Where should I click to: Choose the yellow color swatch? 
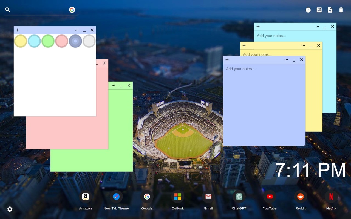point(21,41)
